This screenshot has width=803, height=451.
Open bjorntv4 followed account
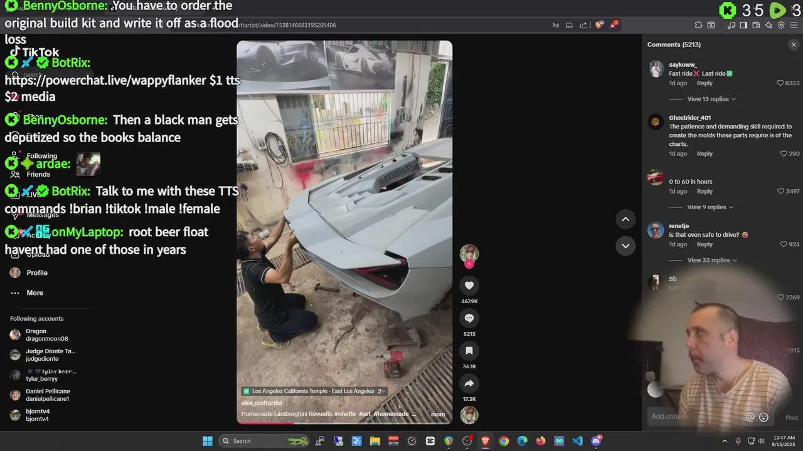30,415
